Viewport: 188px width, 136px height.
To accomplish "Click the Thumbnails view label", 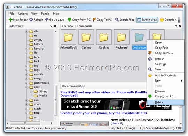I will (84, 26).
